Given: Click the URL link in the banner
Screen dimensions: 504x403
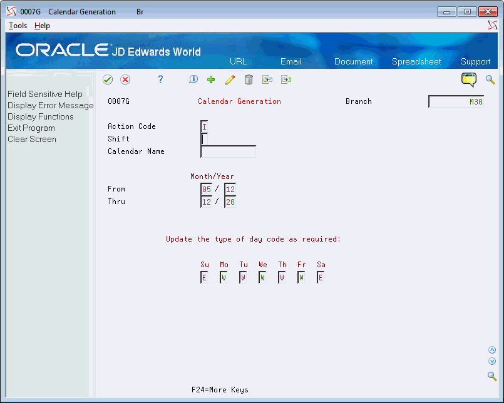Looking at the screenshot, I should [x=238, y=61].
